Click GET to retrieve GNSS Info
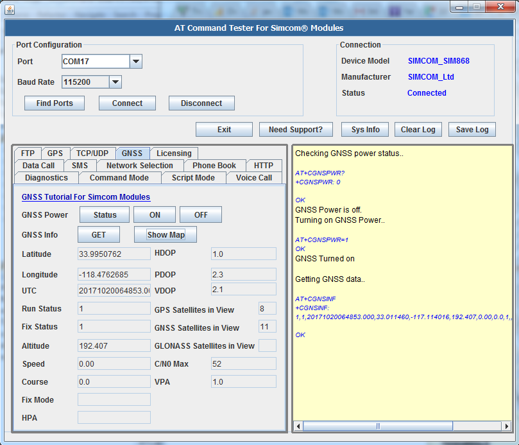The height and width of the screenshot is (445, 519). [98, 234]
